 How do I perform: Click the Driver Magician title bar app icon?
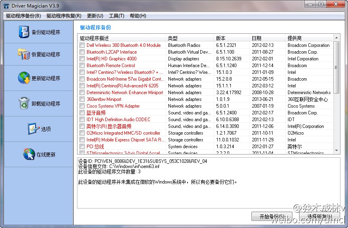coord(6,6)
